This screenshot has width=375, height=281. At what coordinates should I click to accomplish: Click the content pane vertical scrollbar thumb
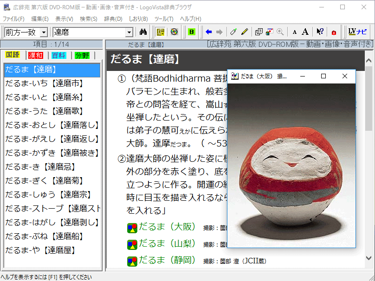[369, 98]
